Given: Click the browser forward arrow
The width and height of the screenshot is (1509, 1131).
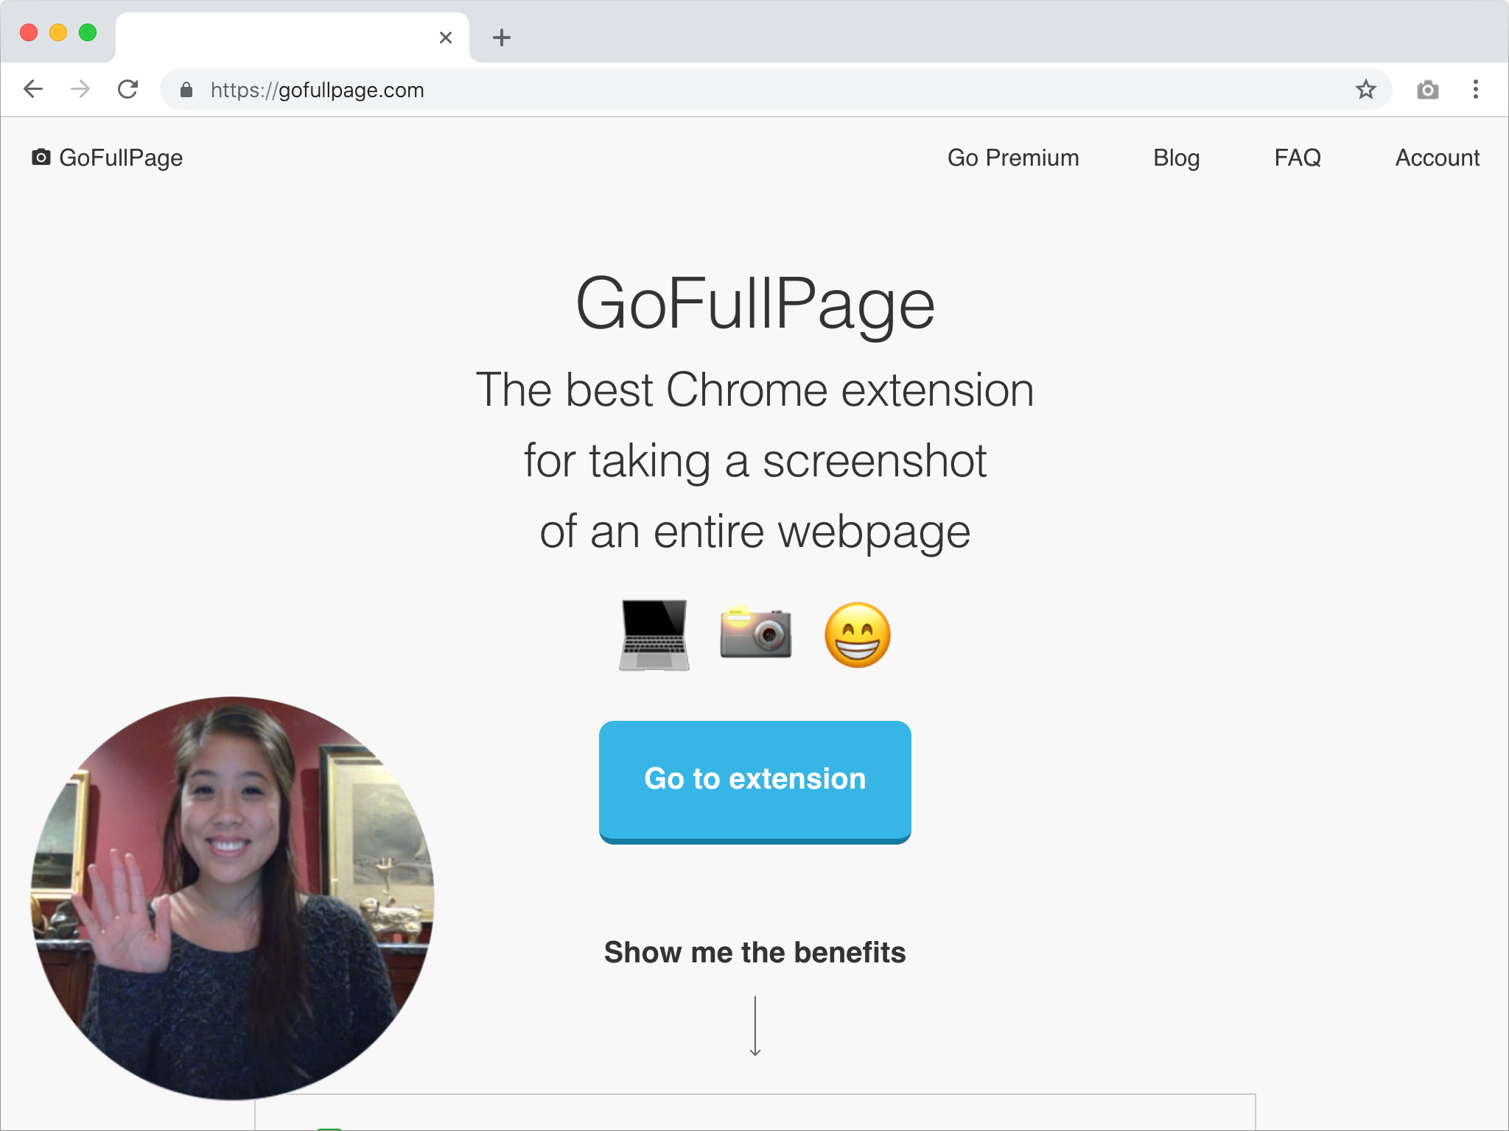Looking at the screenshot, I should pyautogui.click(x=80, y=90).
